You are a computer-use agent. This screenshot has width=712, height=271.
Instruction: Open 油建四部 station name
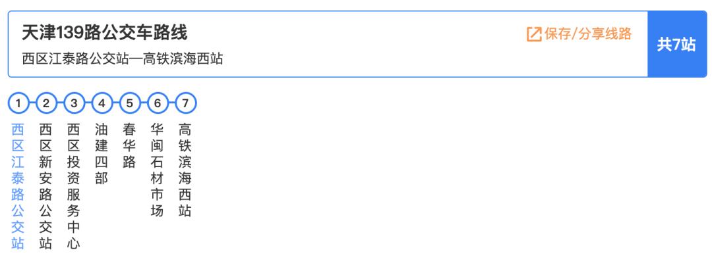click(102, 154)
